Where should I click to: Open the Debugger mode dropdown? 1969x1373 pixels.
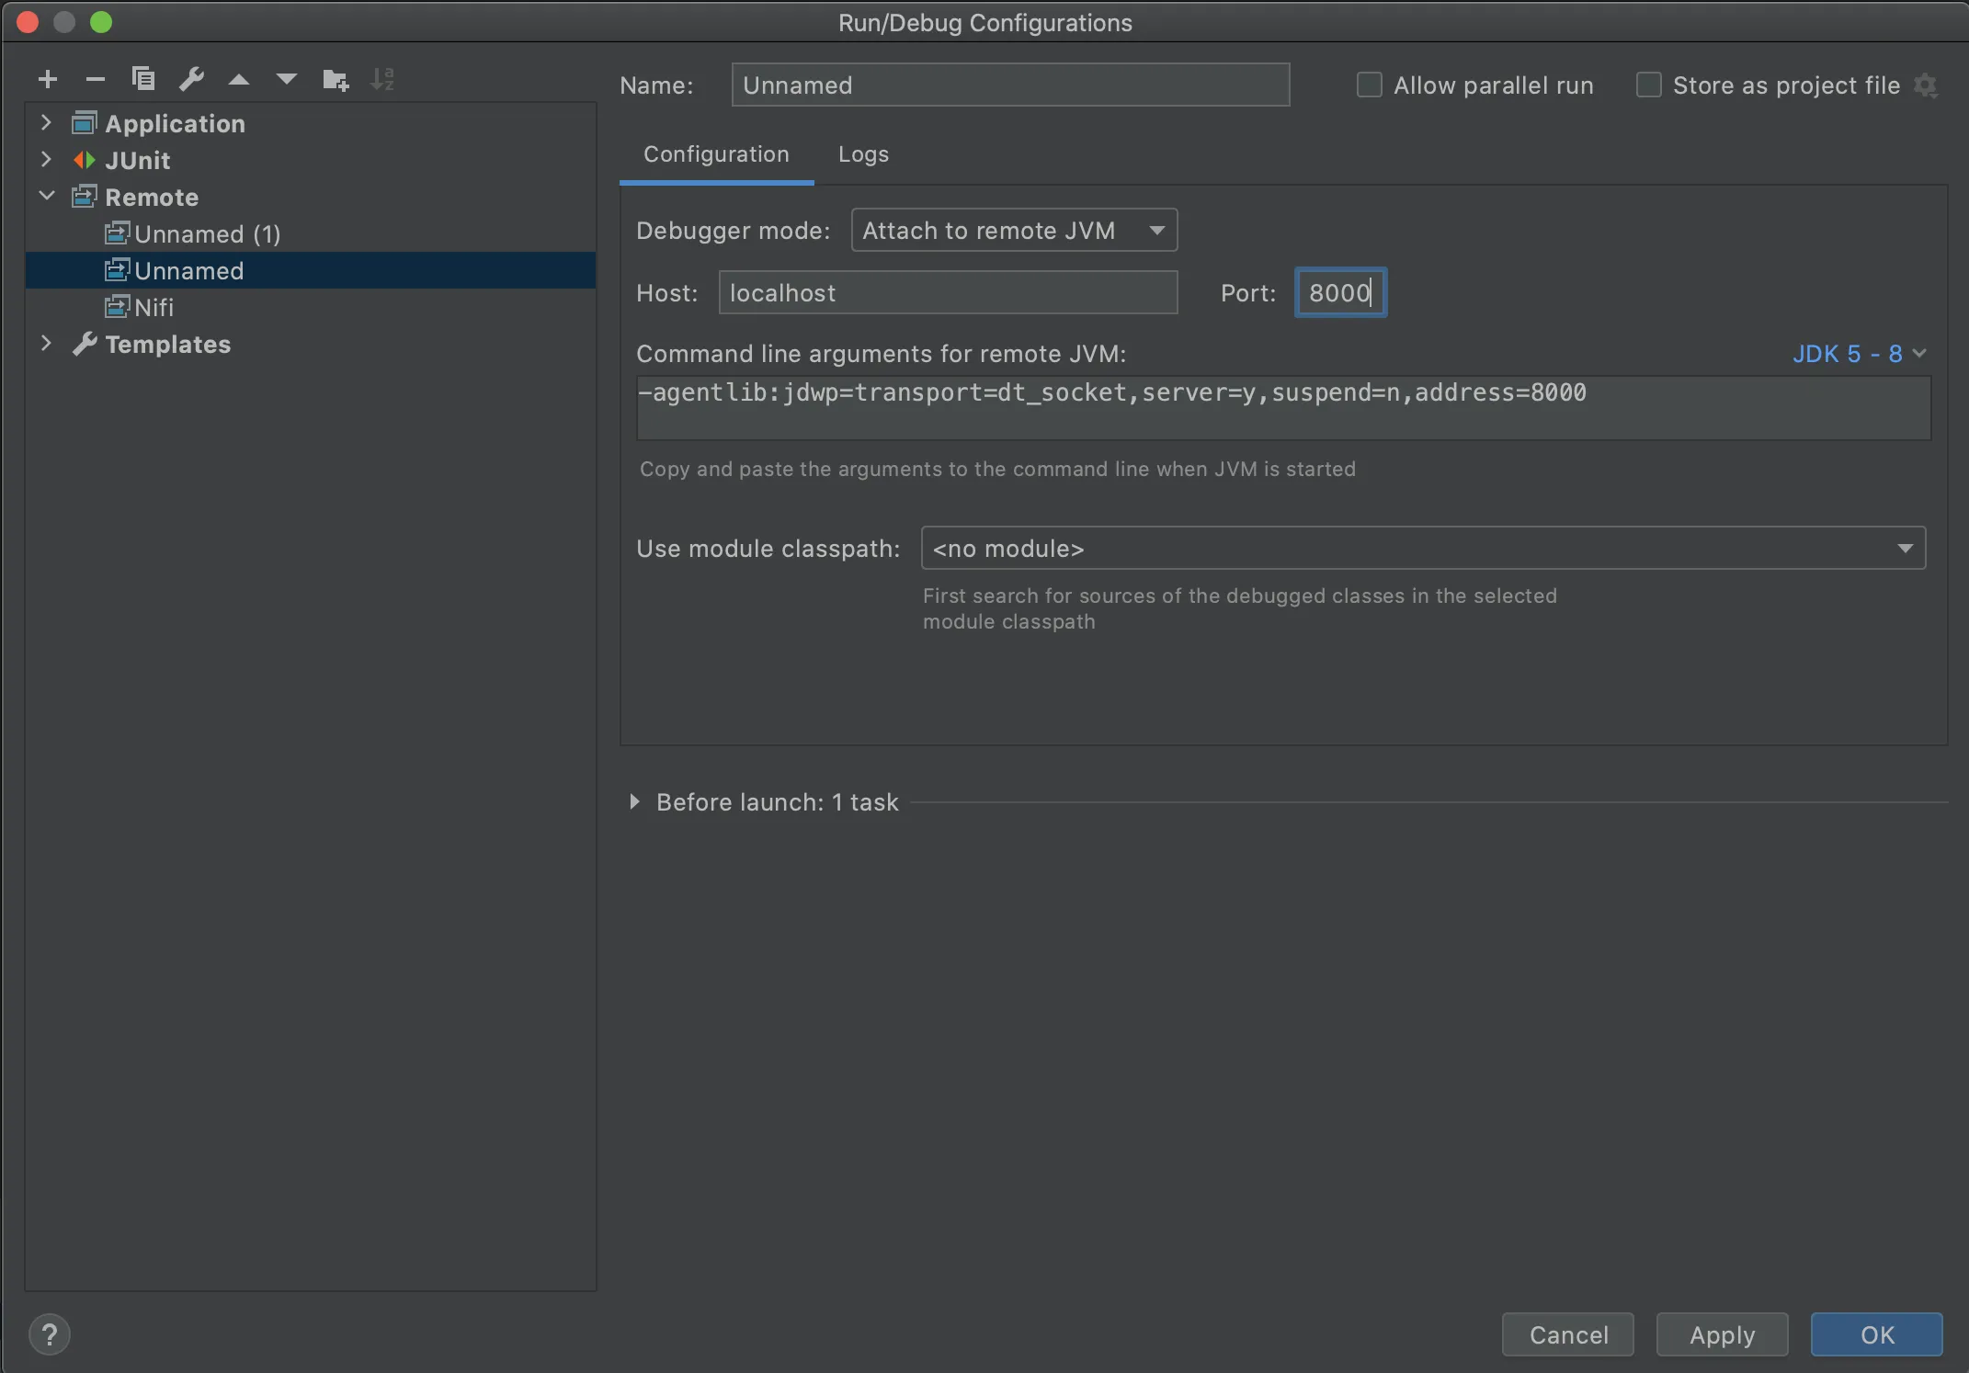pyautogui.click(x=1014, y=231)
